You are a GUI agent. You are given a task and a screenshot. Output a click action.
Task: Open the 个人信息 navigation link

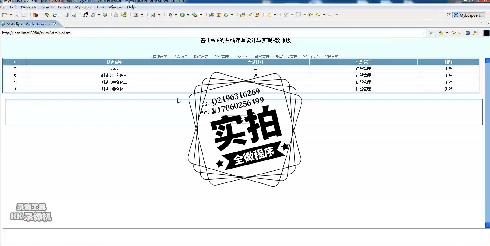point(180,56)
